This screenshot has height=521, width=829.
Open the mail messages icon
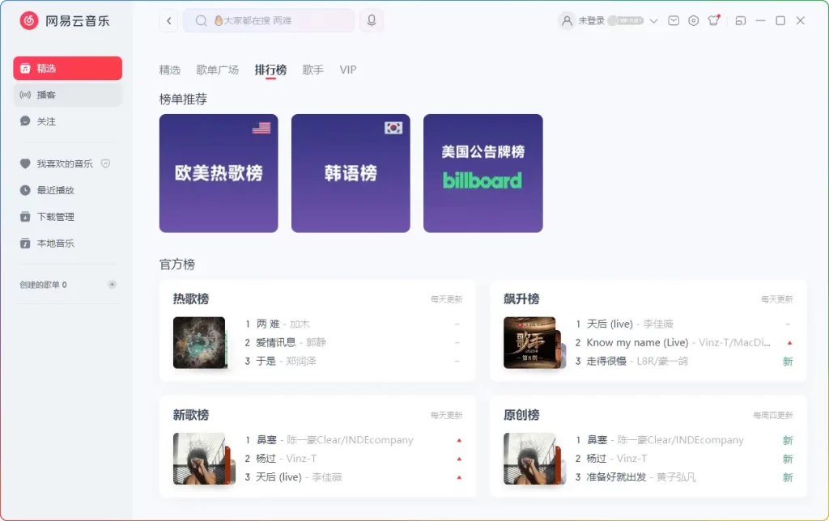pos(674,20)
